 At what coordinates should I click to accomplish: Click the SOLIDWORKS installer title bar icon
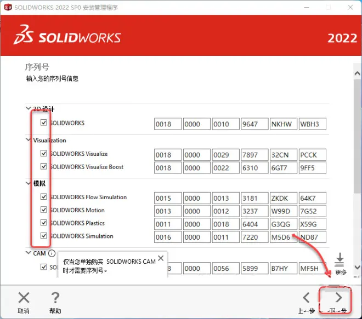click(8, 7)
